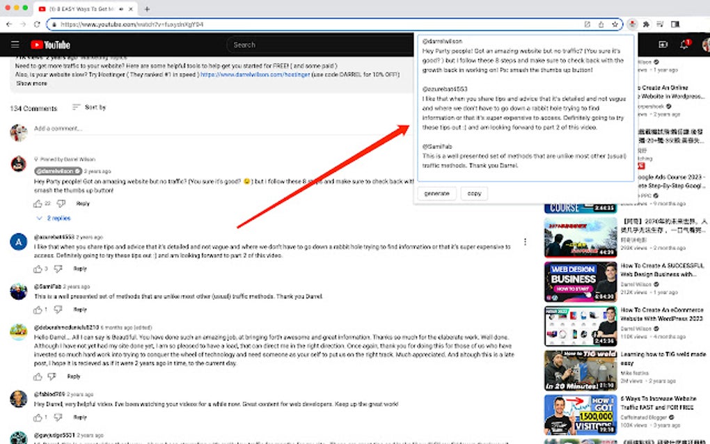Reply to the @fabiod709 comment

(80, 418)
